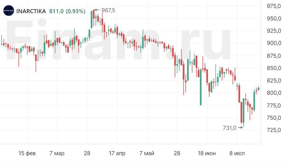Click the 725,0 price axis label
This screenshot has width=285, height=164.
274,130
